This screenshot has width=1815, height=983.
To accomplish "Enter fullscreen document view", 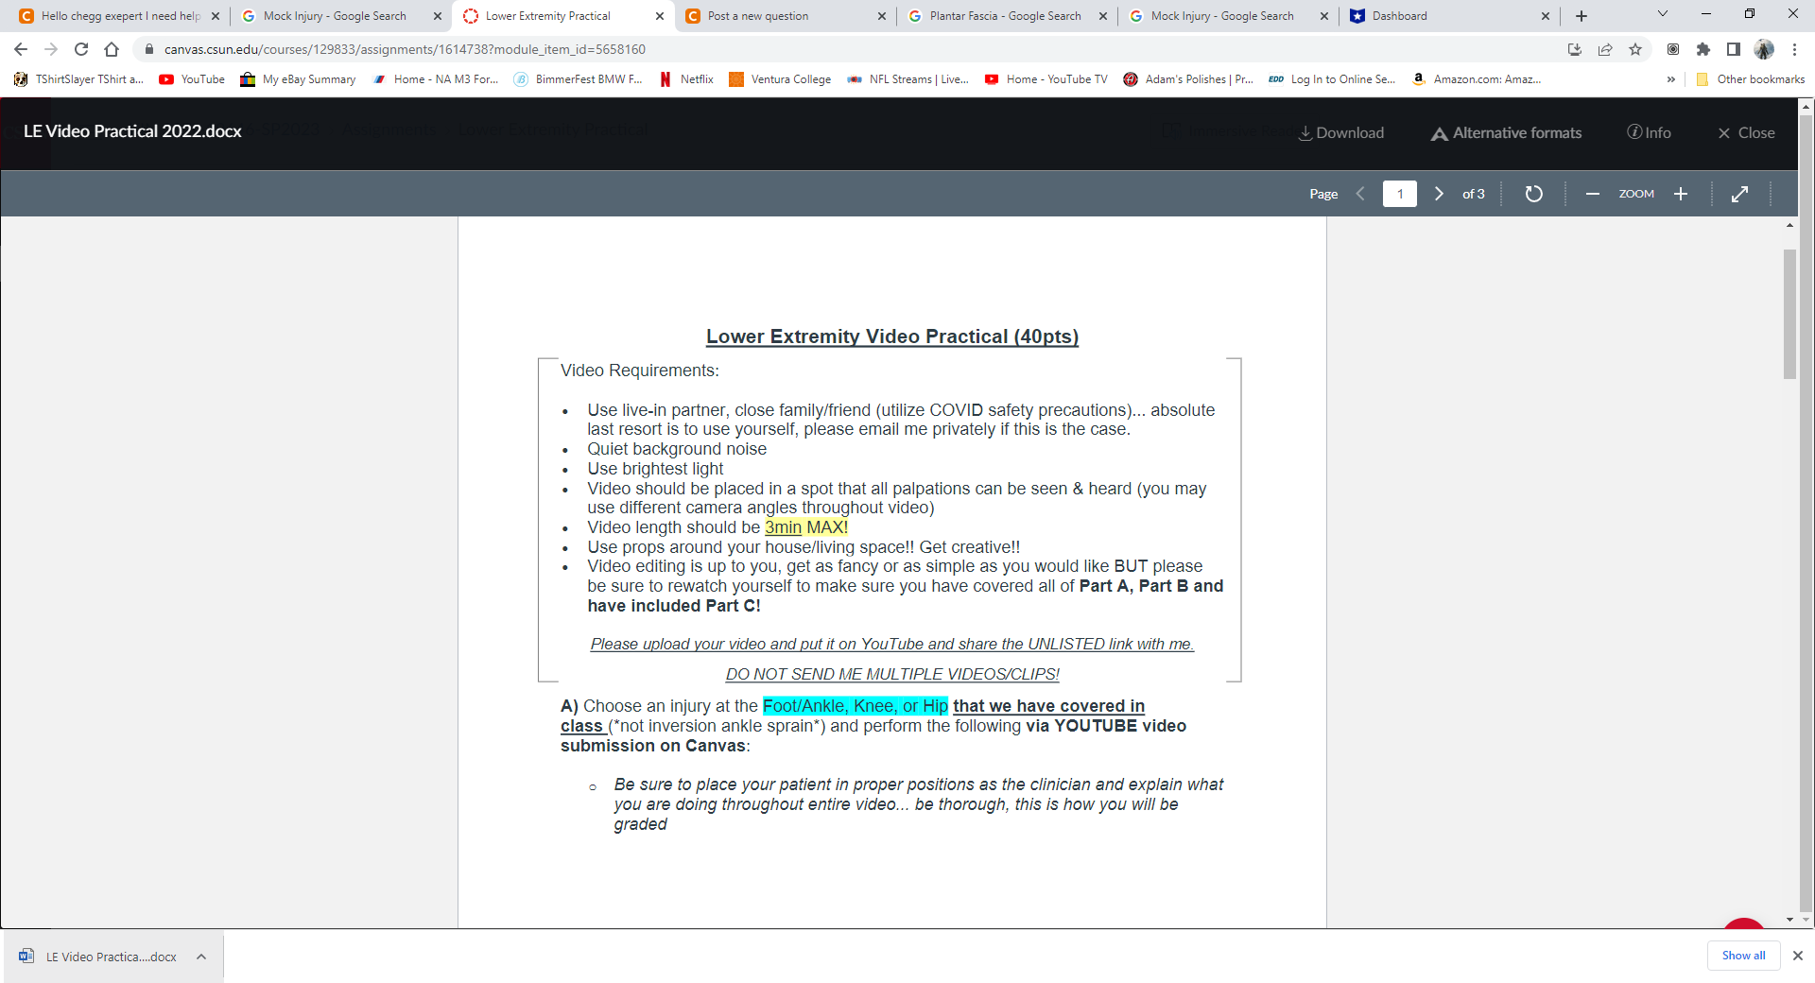I will click(x=1741, y=194).
